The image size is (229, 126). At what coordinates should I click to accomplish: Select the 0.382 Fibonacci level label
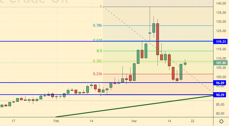[97, 61]
